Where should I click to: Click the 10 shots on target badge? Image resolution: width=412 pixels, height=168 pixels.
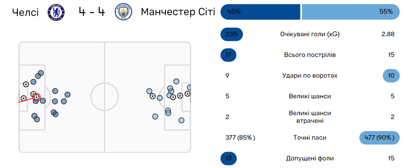391,76
